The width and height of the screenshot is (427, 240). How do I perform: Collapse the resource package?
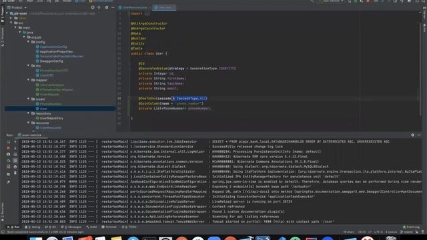click(28, 123)
